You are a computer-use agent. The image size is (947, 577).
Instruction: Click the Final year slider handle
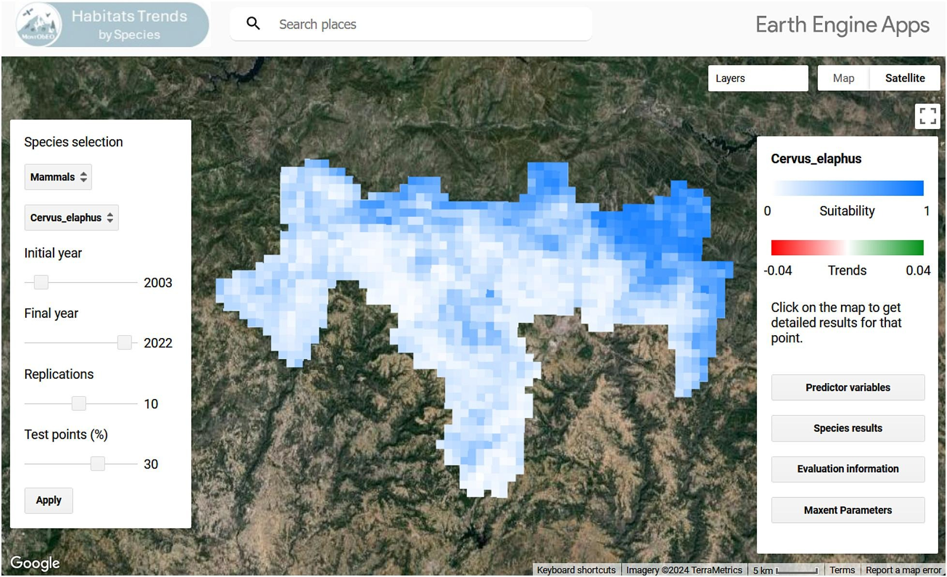[124, 342]
